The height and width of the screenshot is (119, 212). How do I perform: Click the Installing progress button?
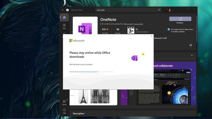point(180,19)
